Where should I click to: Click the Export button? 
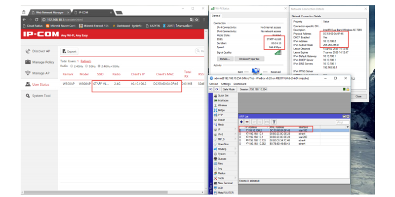[x=69, y=51]
